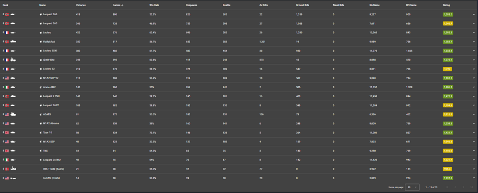
Task: Sort by the SL/Game column header
Action: click(x=374, y=5)
